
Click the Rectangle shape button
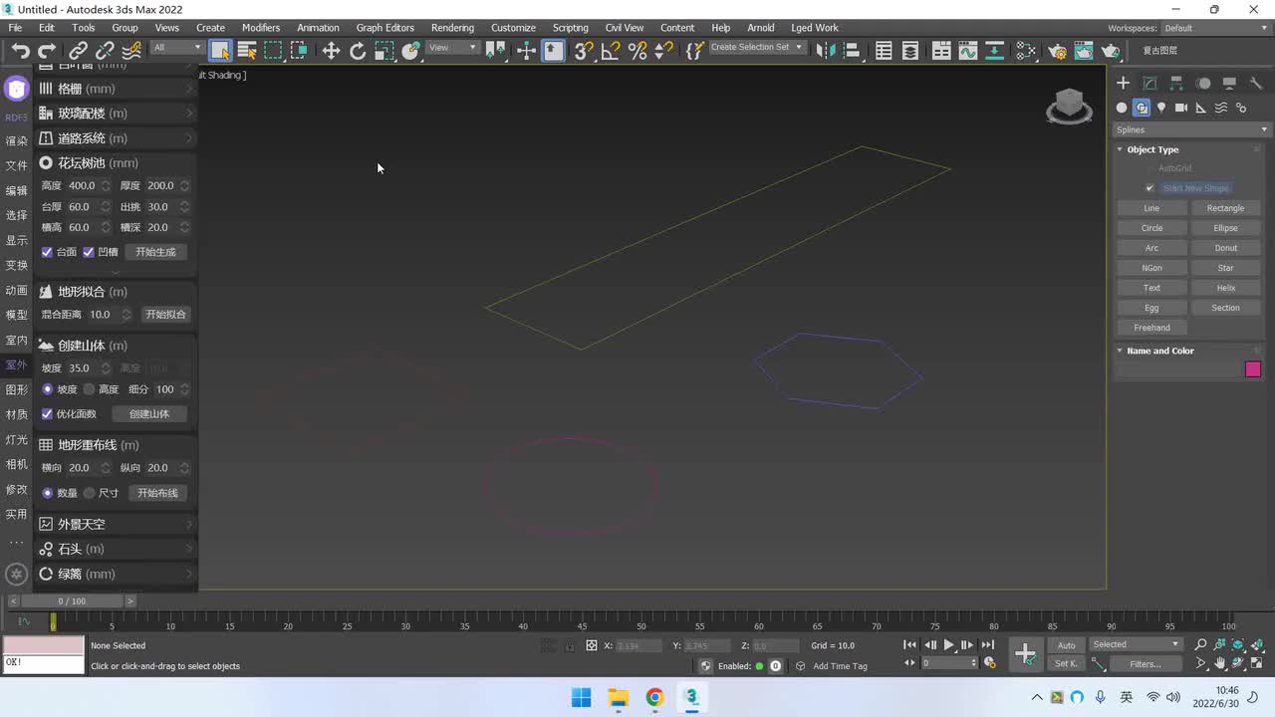[x=1225, y=208]
